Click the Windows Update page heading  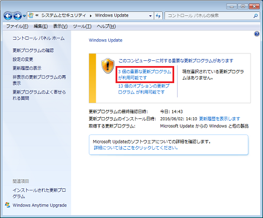(106, 40)
